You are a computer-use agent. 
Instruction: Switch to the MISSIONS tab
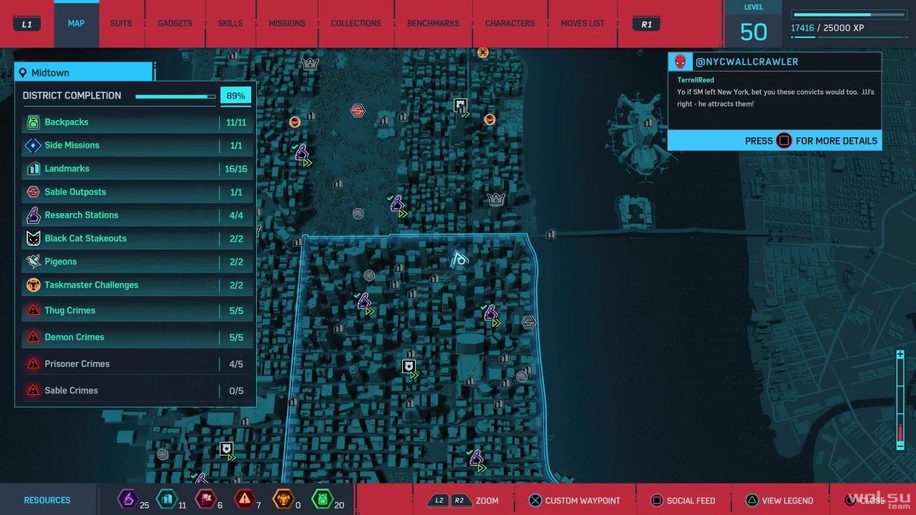tap(287, 24)
